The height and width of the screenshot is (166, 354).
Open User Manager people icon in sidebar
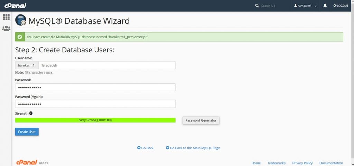[x=6, y=28]
